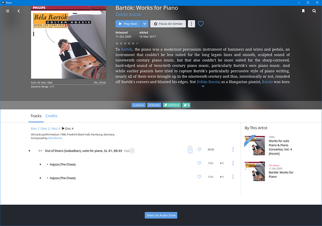Expand the album review with the chevron
Viewport: 322px width, 226px height.
(x=203, y=86)
